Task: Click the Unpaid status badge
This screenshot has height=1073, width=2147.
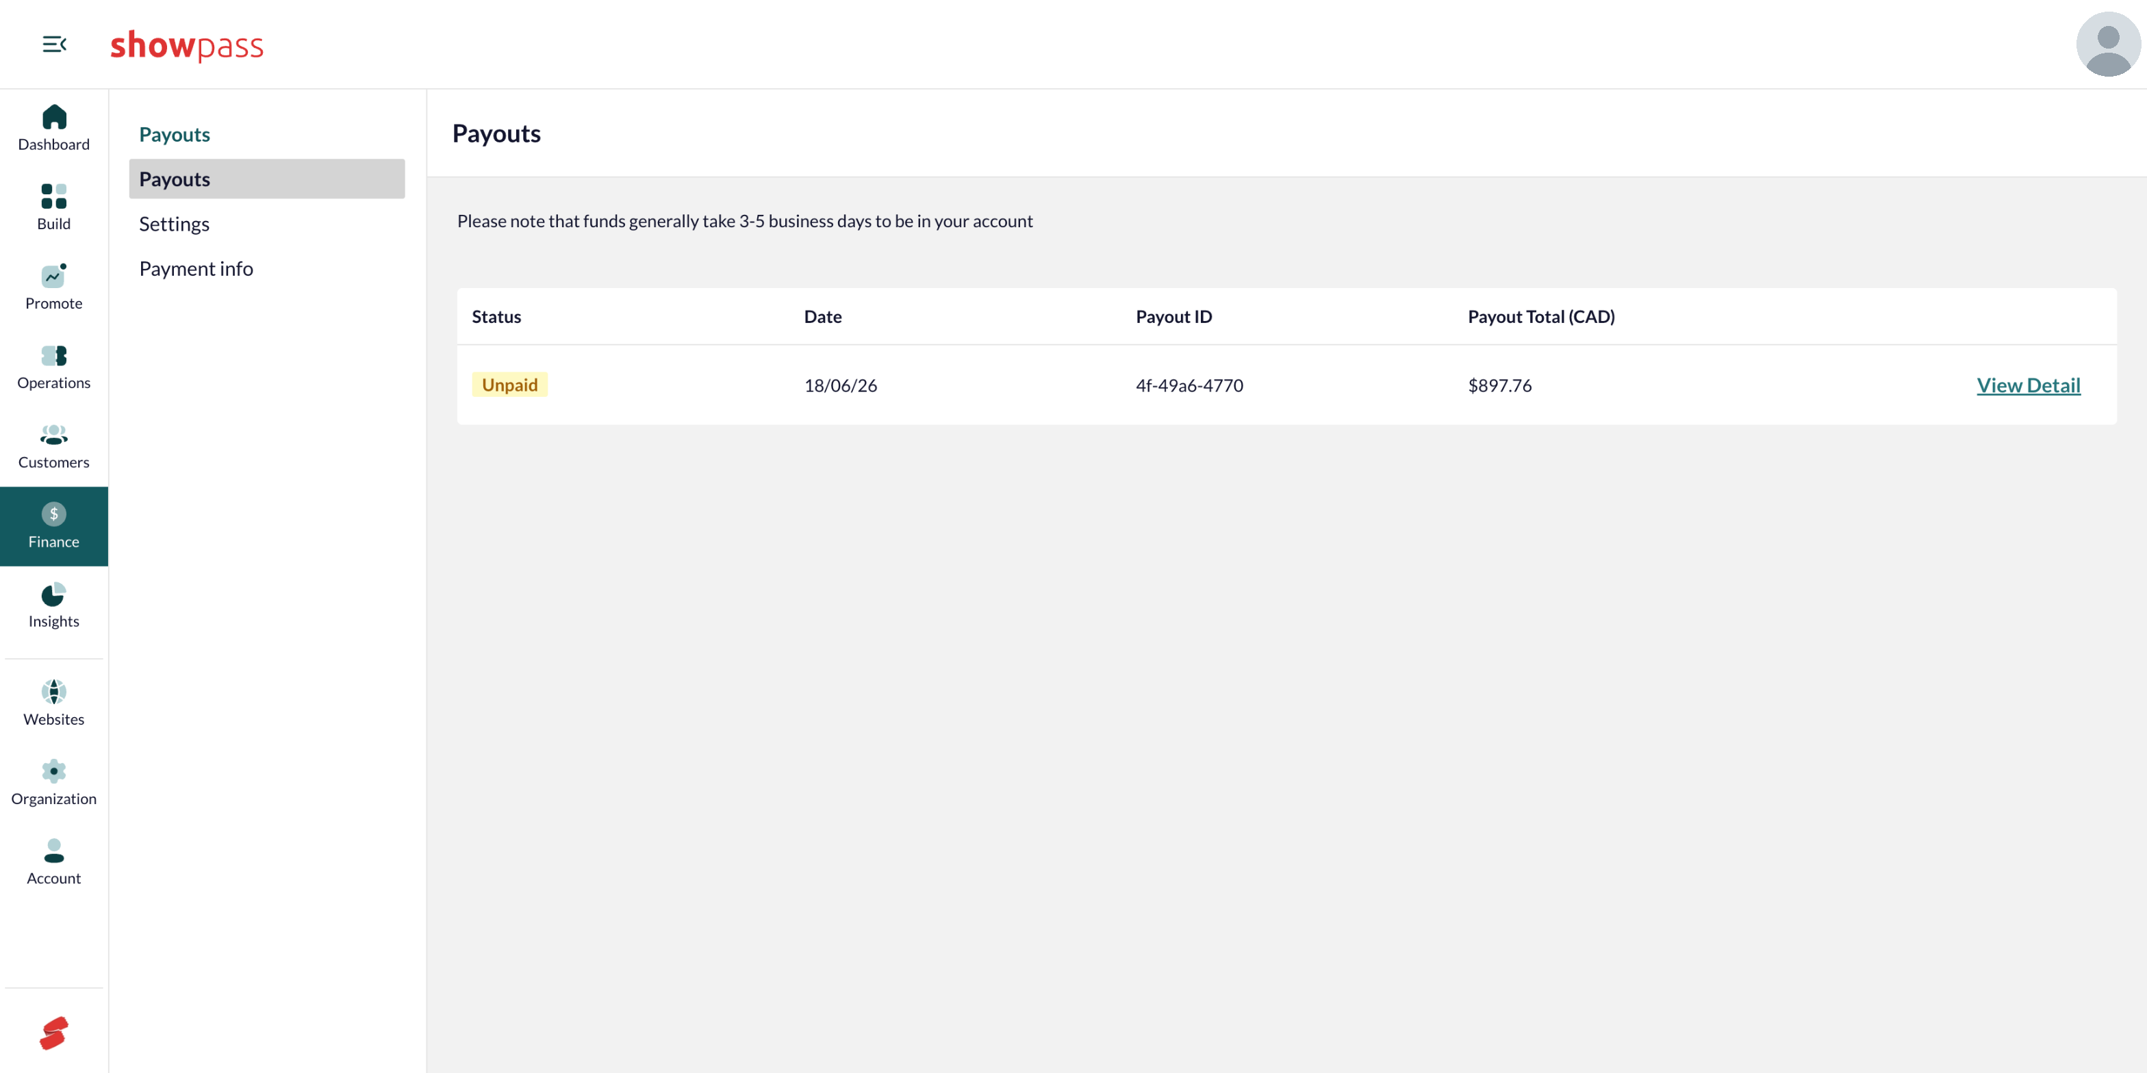Action: pyautogui.click(x=509, y=385)
